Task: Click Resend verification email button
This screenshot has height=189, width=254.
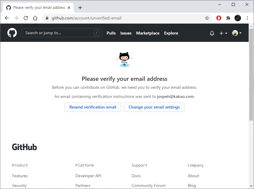Action: [x=93, y=107]
